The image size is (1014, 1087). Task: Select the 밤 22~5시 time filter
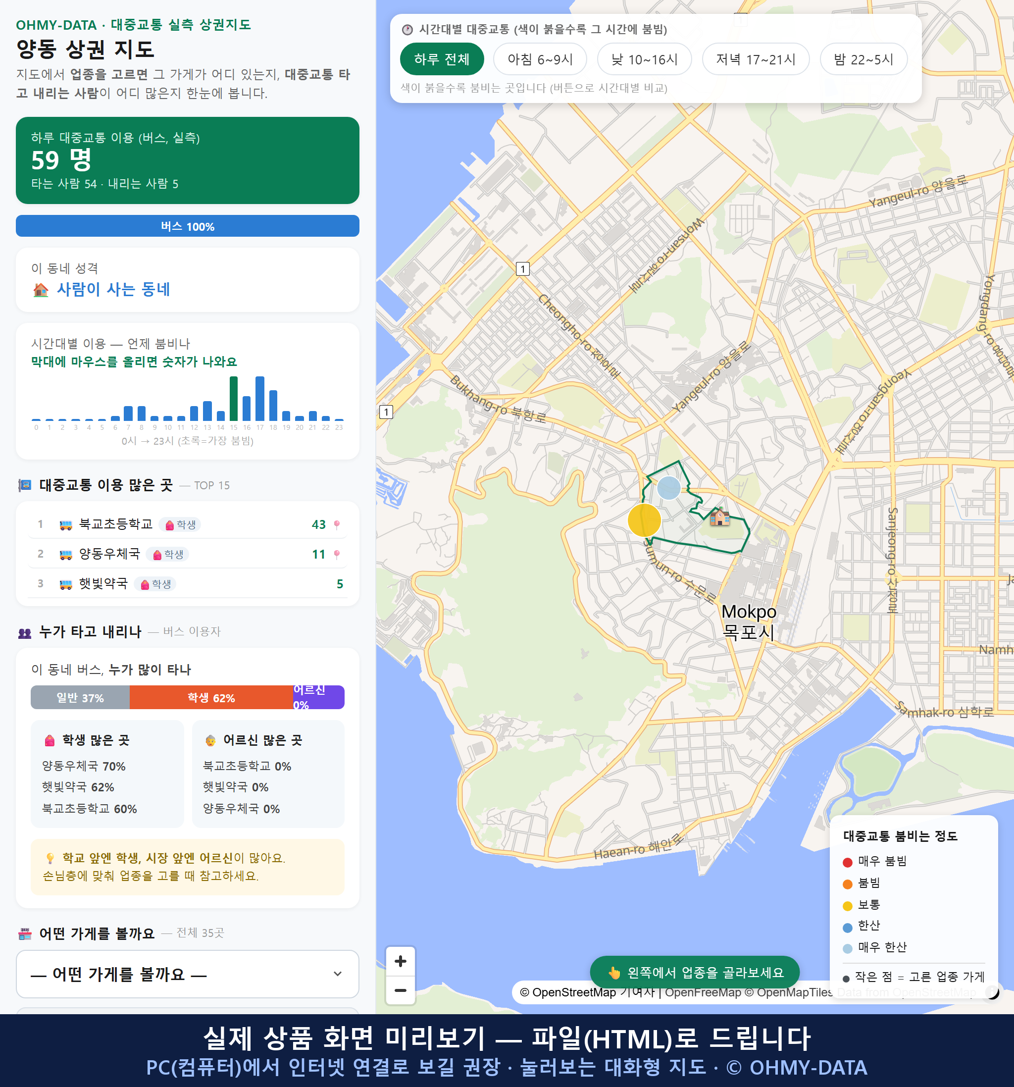[863, 59]
